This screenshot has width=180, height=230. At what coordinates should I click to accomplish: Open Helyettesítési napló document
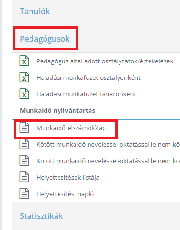coord(65,194)
